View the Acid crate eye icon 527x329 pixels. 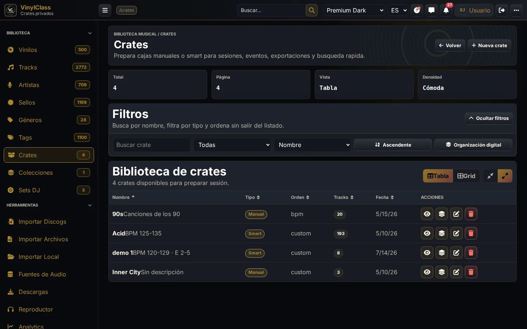[x=427, y=233]
